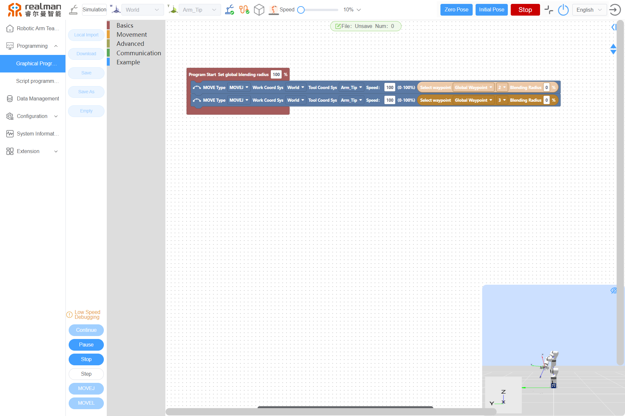
Task: Select the Advanced category in block menu
Action: [130, 44]
